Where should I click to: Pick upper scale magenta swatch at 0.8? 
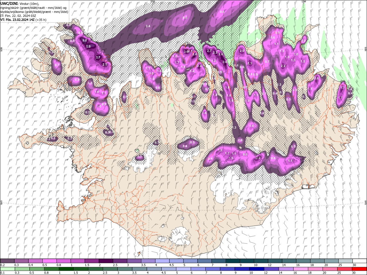63,261
